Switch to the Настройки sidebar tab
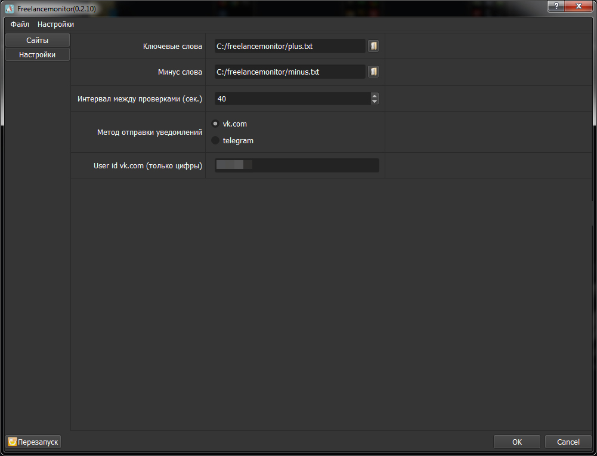 pyautogui.click(x=38, y=54)
